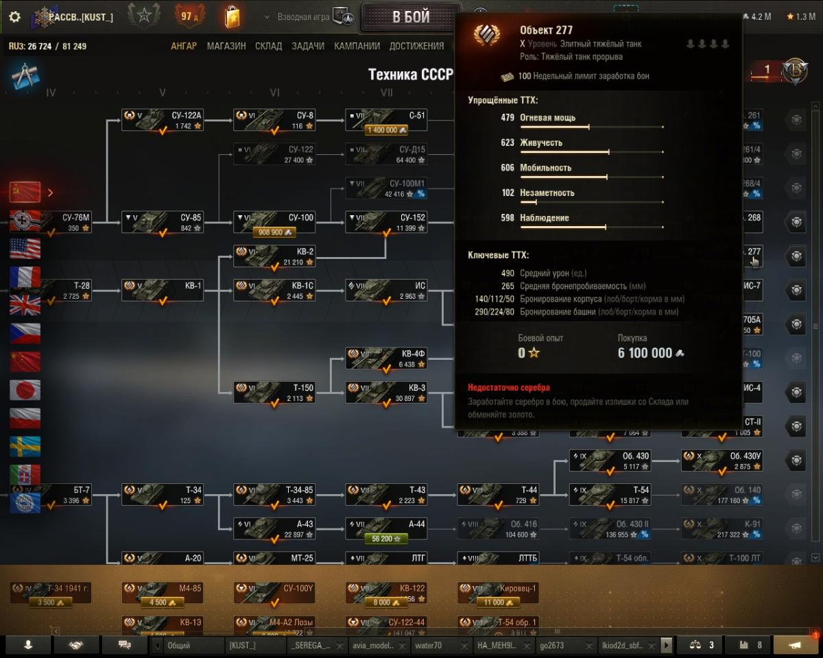Open the notifications megaphone icon
This screenshot has height=658, width=823.
[x=796, y=645]
